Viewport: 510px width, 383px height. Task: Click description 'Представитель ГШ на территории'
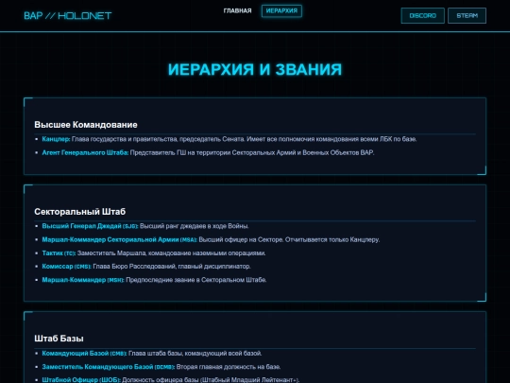[252, 152]
